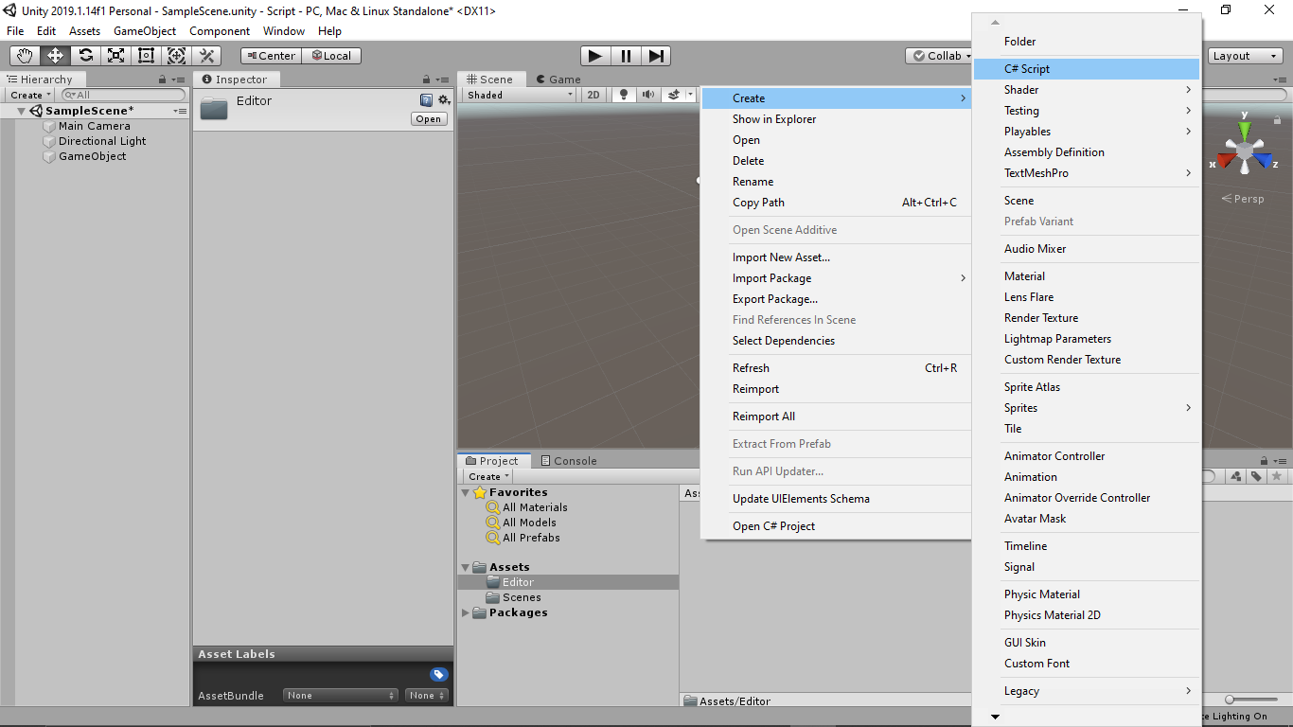1293x727 pixels.
Task: Click the Step frame button
Action: pos(656,56)
